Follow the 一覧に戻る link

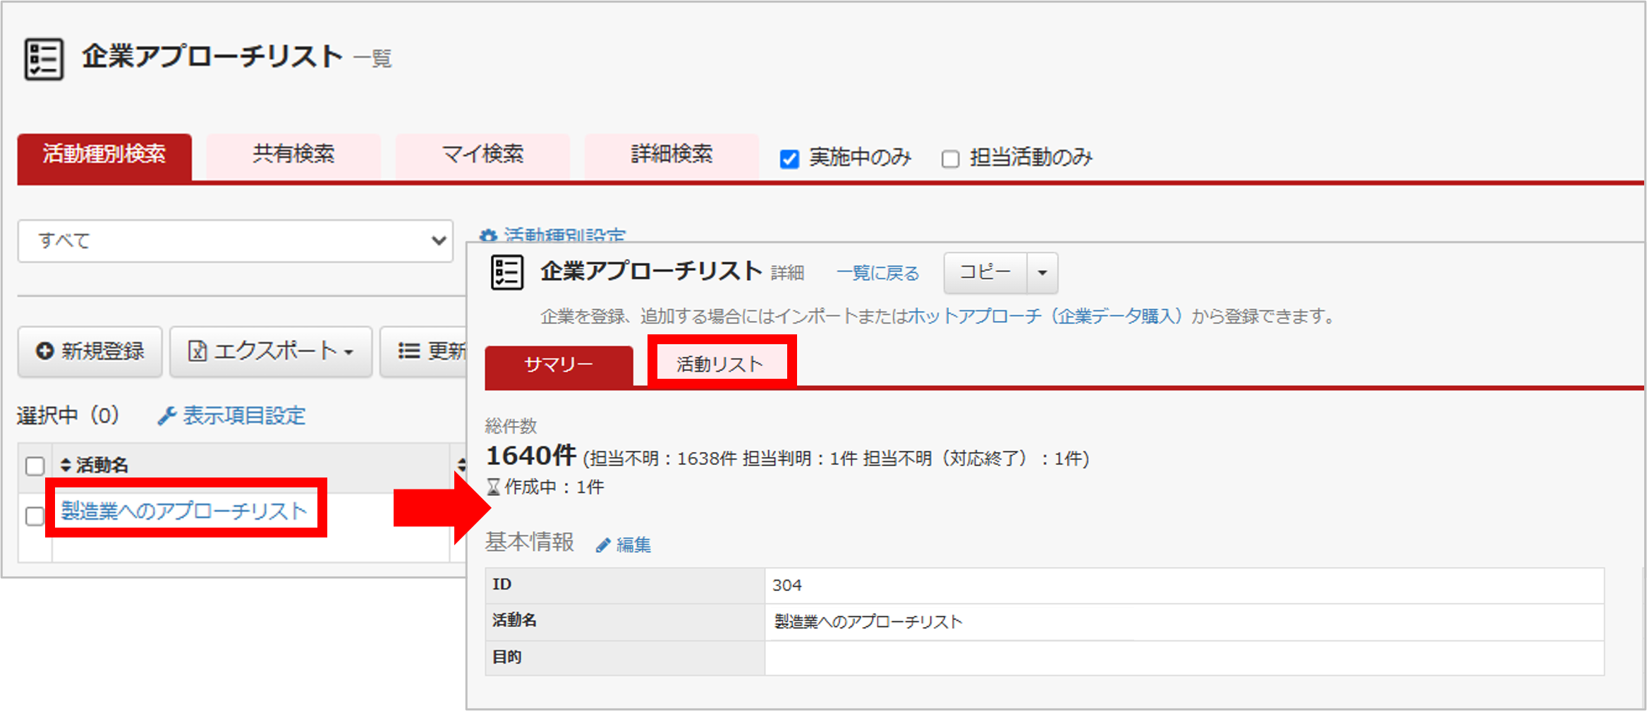pyautogui.click(x=878, y=273)
